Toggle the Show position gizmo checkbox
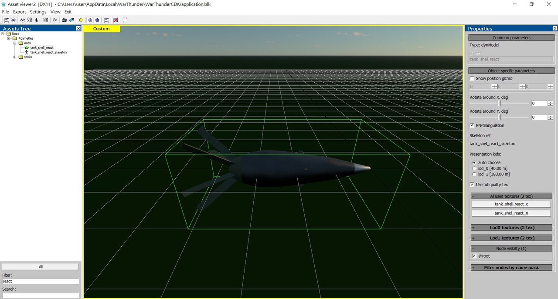 [472, 79]
